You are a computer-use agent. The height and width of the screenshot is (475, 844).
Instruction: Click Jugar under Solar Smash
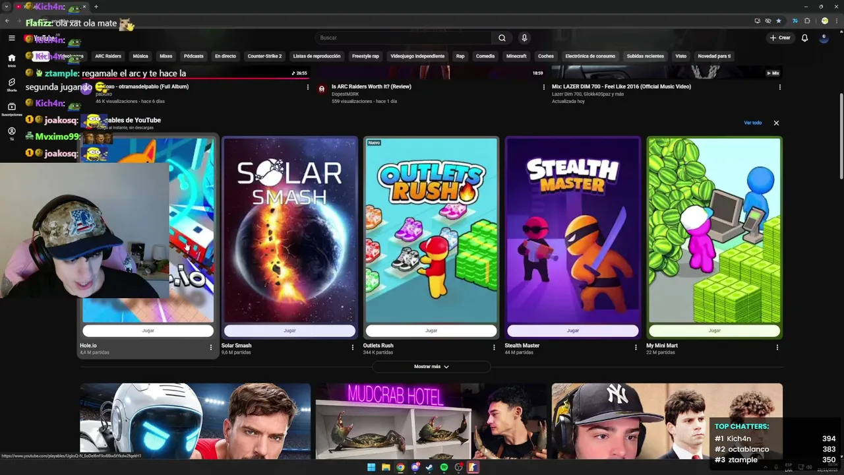point(289,331)
